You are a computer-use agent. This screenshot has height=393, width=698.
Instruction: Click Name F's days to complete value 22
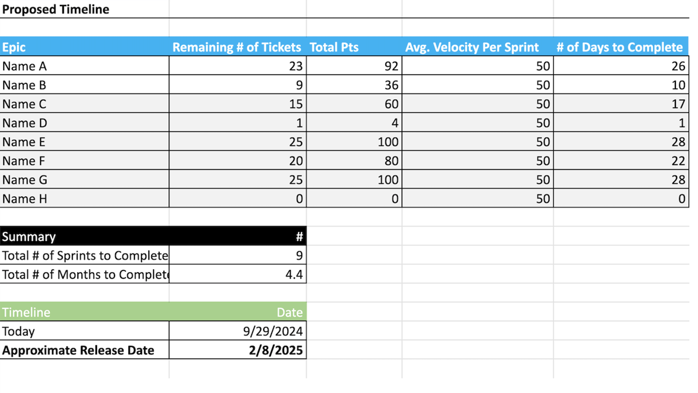[621, 161]
